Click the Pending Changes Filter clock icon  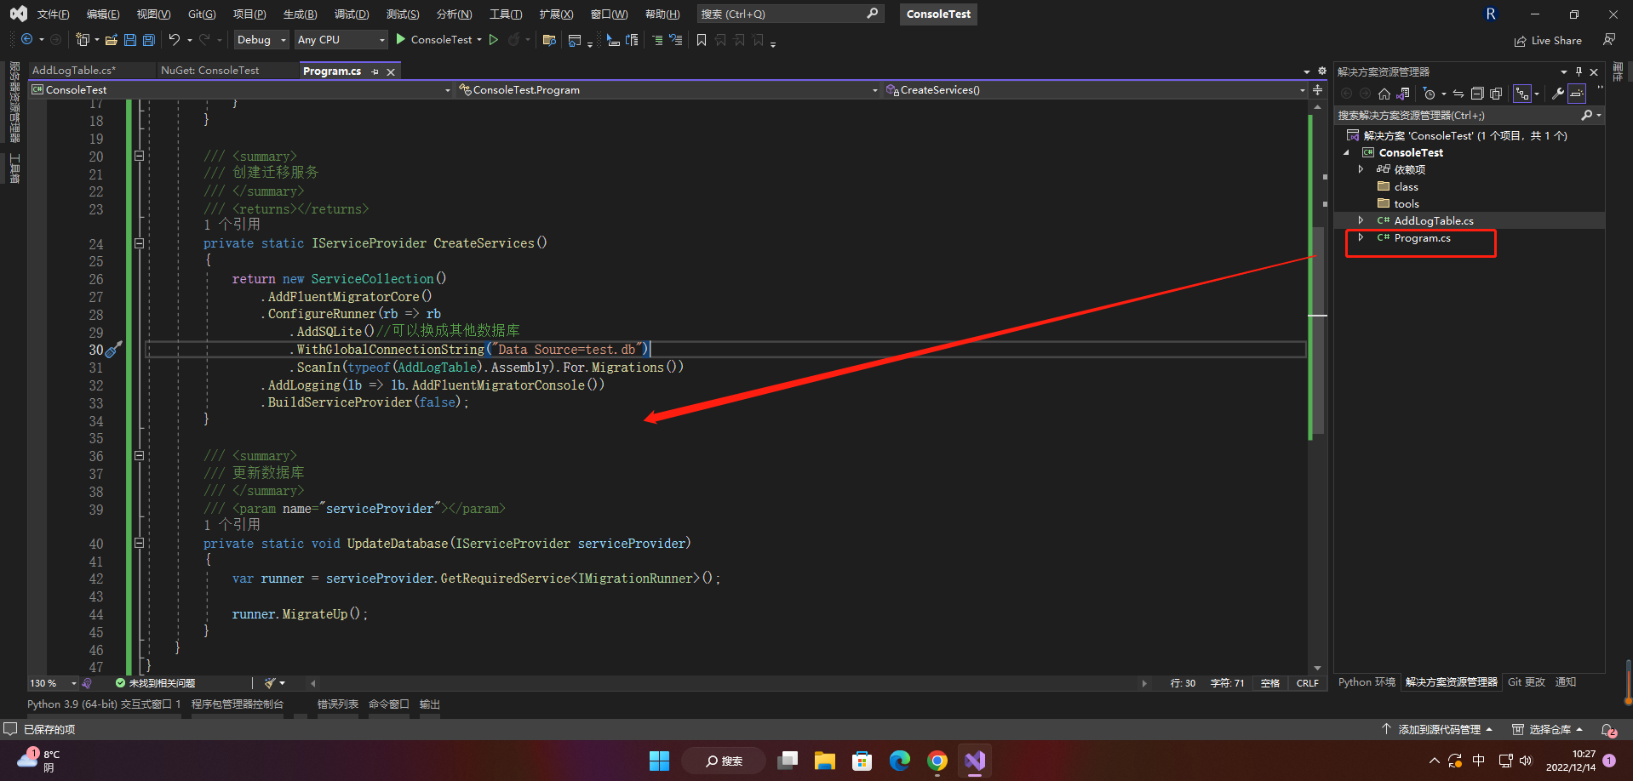[x=1430, y=94]
